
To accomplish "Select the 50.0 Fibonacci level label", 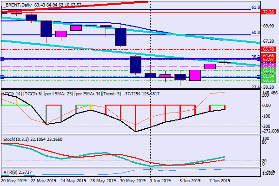I will 255,33.
